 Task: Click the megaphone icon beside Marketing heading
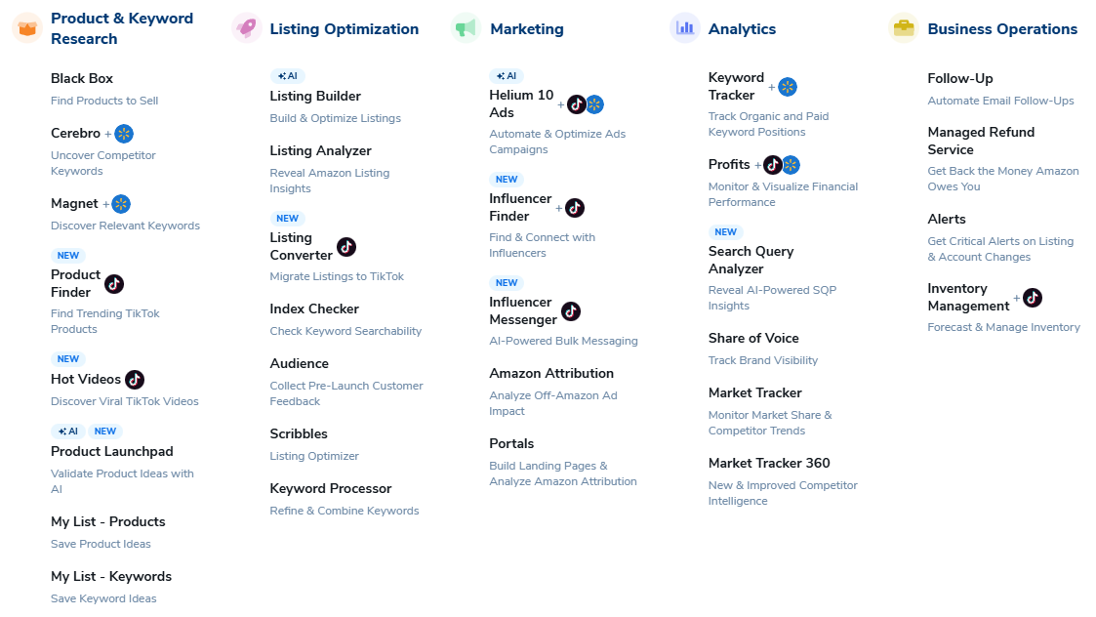[x=466, y=28]
